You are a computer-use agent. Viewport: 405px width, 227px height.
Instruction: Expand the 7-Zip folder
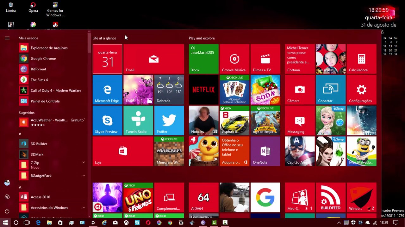[84, 162]
